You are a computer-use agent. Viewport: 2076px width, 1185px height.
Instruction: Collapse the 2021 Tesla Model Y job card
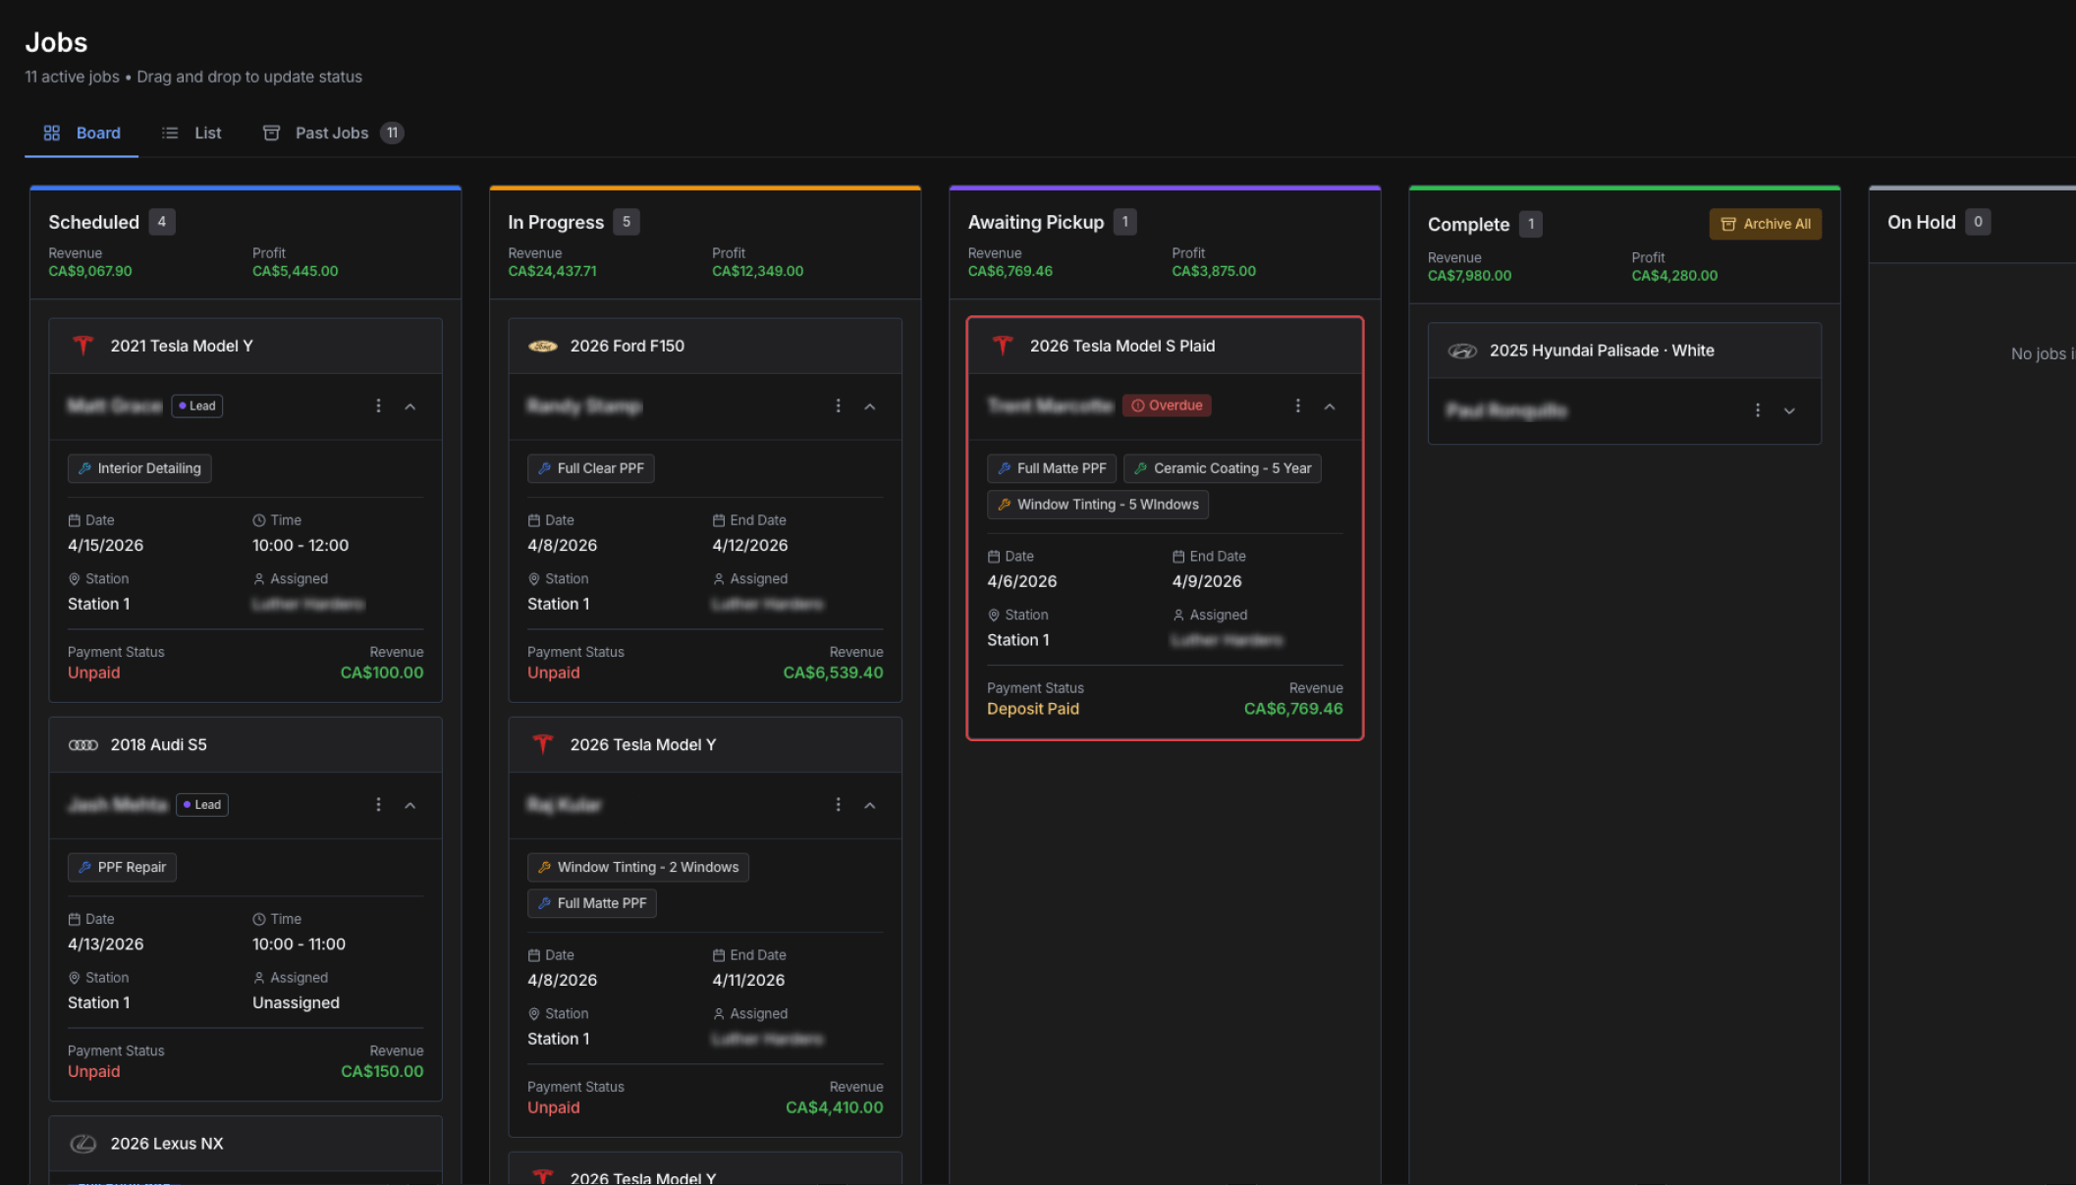coord(410,406)
